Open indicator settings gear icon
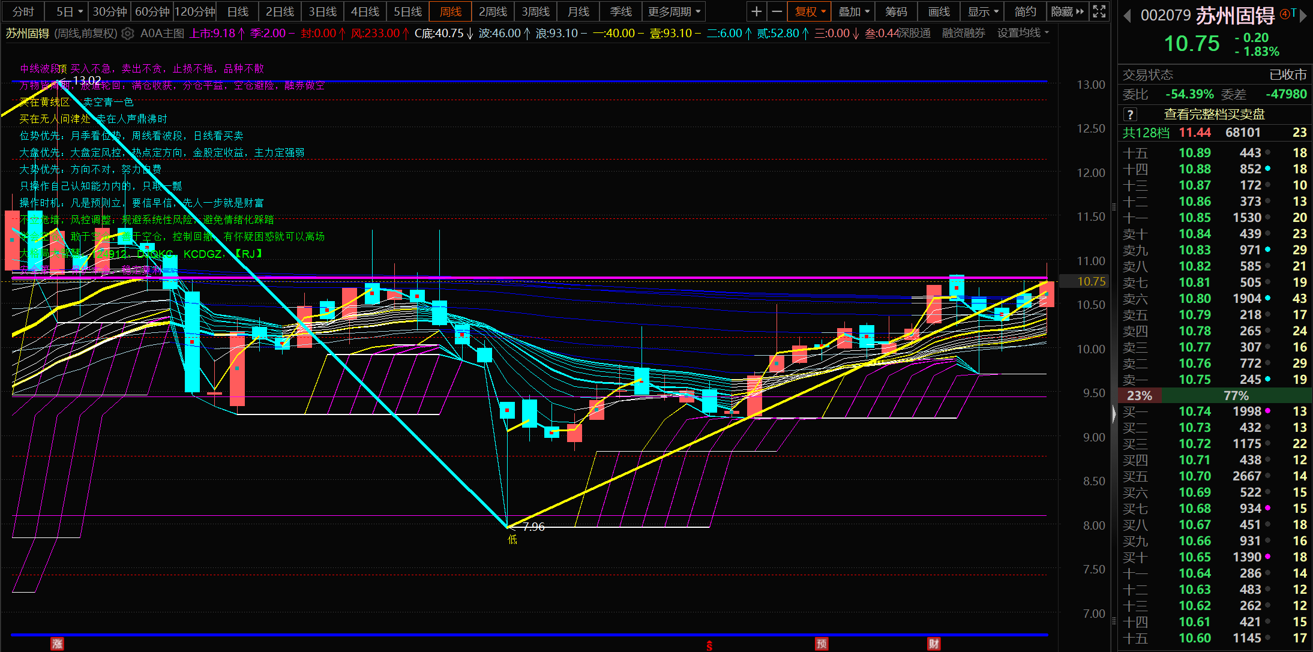The image size is (1313, 652). (128, 34)
